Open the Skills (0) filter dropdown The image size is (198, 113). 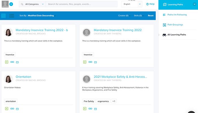point(139,16)
